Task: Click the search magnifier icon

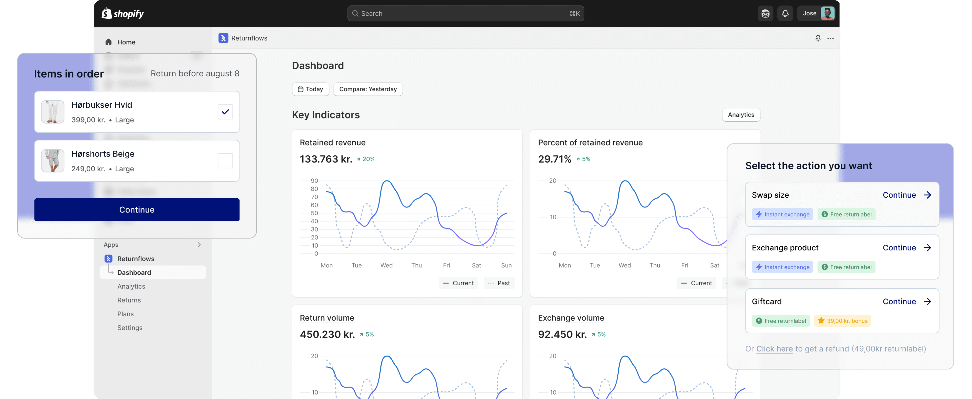Action: tap(355, 14)
